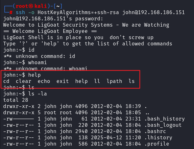The height and width of the screenshot is (149, 194).
Task: Click the john@192.168.186.151 target address
Action: tap(154, 12)
